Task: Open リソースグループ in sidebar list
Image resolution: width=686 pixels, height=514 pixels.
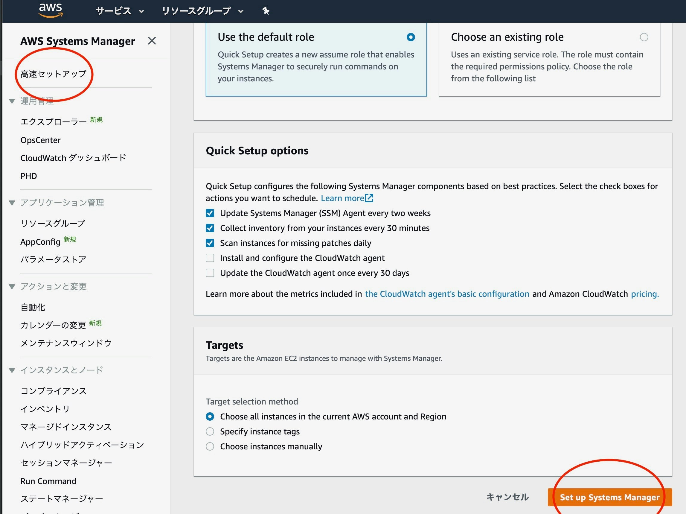Action: (x=53, y=223)
